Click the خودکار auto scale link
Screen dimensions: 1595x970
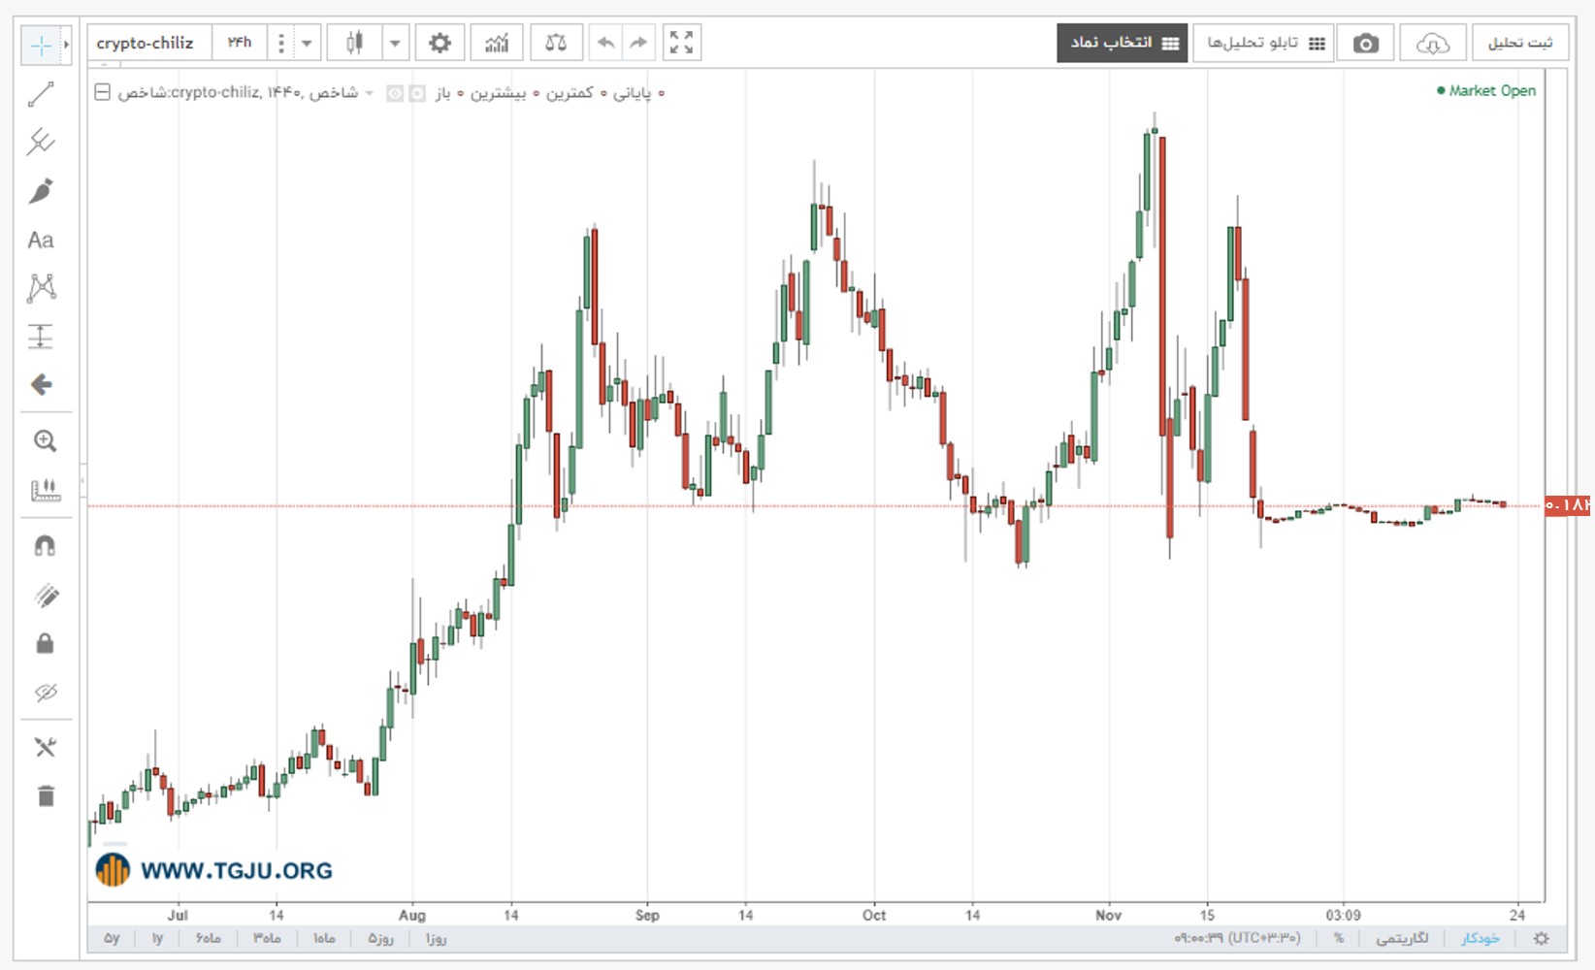point(1480,938)
